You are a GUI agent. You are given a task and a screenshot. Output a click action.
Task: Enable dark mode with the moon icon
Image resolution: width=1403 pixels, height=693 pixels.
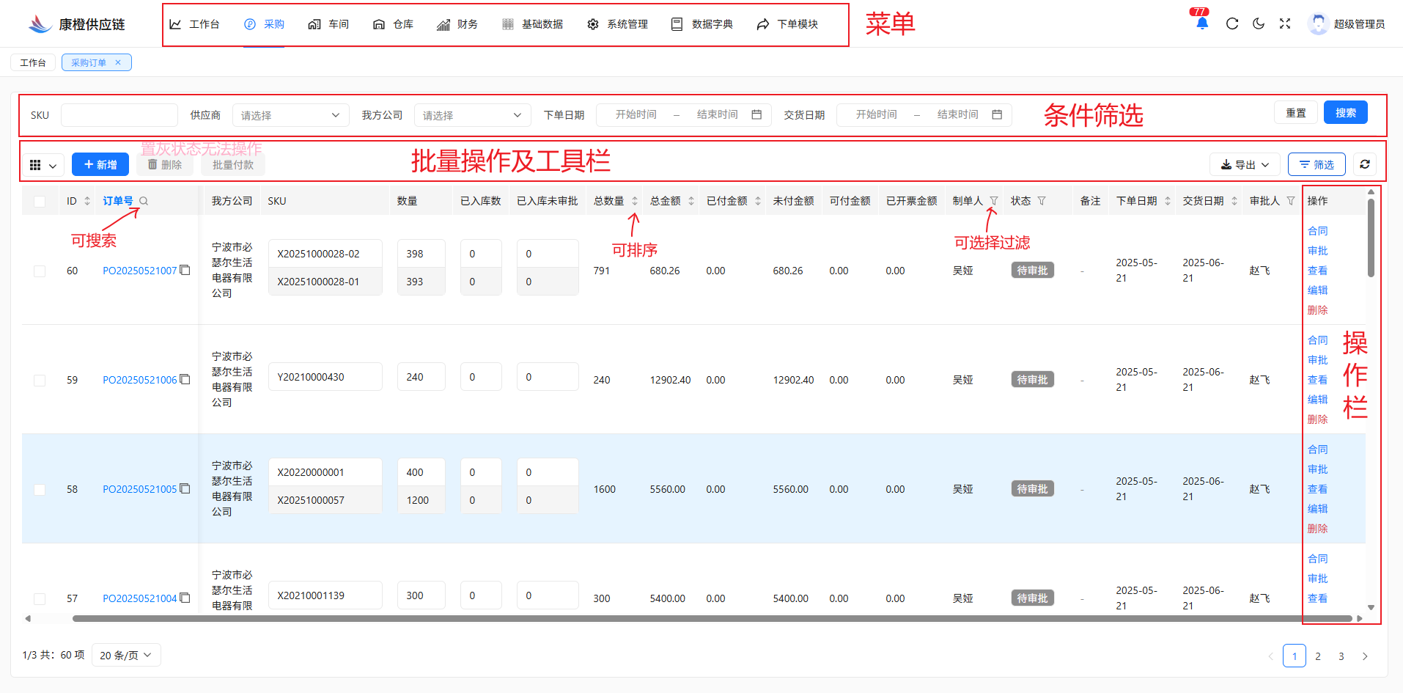pos(1259,23)
